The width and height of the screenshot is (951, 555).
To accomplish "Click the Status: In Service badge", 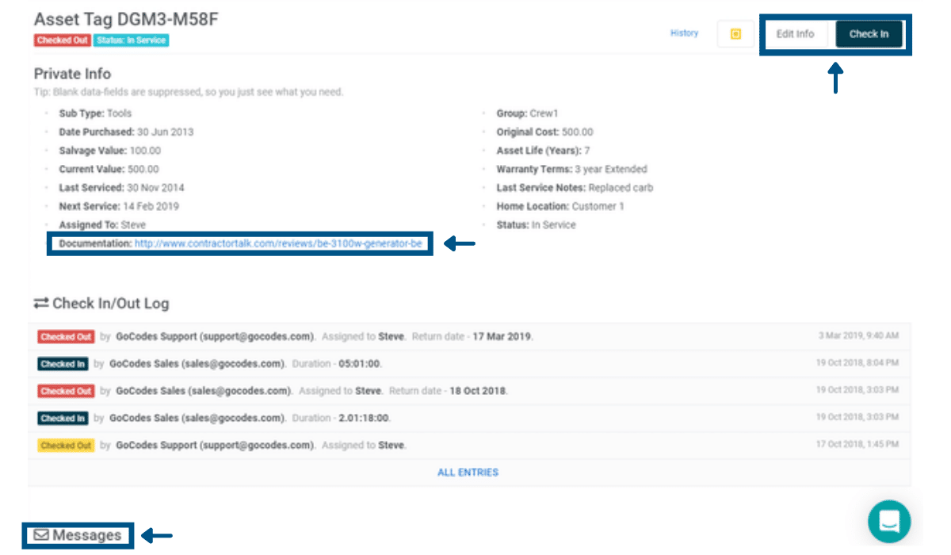I will point(131,40).
